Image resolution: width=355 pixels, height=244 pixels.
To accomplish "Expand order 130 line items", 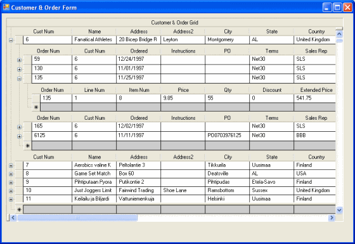I will [x=19, y=69].
